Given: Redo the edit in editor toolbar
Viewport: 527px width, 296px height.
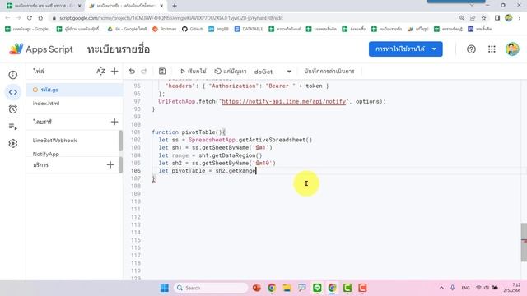Looking at the screenshot, I should point(144,72).
